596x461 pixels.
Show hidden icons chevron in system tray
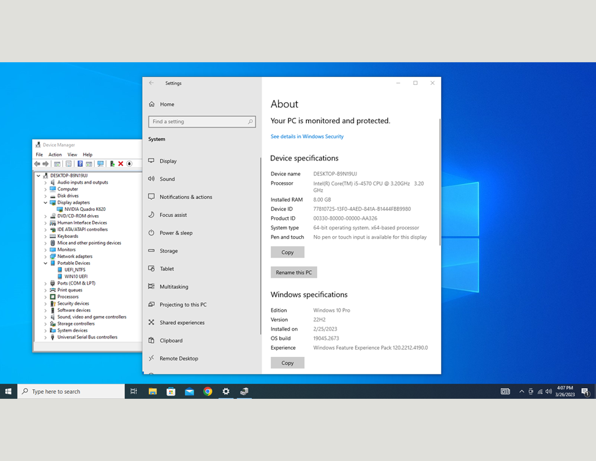click(521, 392)
